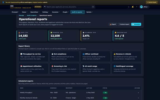This screenshot has height=100, width=160.
Task: Sort by the Schedule column header
Action: (x=53, y=88)
